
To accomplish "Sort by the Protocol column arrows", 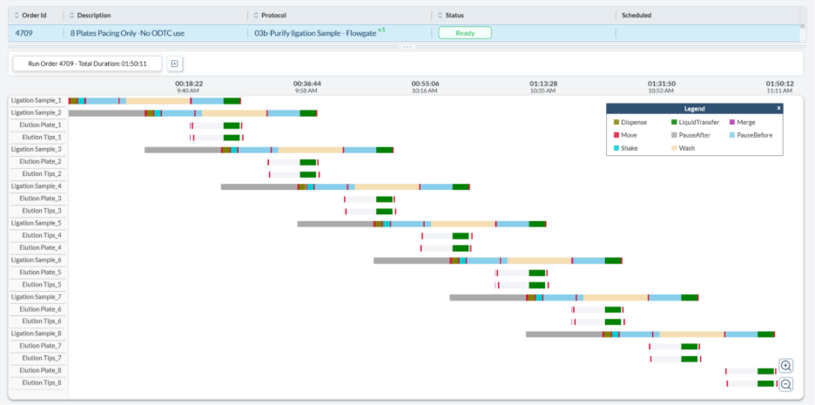I will pos(254,15).
